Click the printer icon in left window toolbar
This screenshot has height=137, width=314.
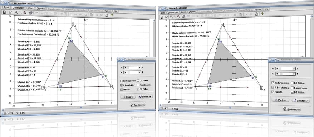pos(107,15)
